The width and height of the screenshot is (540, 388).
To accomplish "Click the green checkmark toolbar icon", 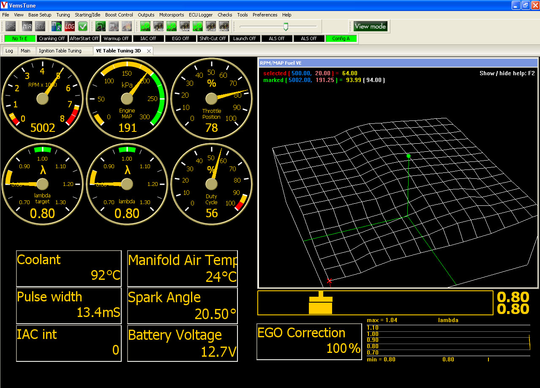I will coord(83,26).
